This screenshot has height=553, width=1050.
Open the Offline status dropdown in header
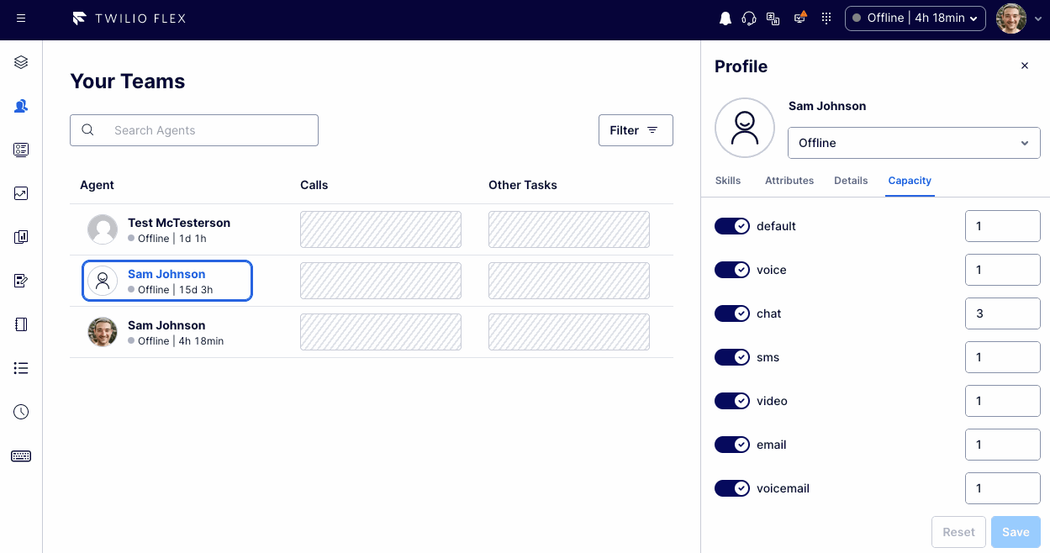[915, 18]
